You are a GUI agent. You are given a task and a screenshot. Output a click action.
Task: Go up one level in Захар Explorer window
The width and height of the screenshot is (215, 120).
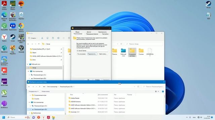(x=39, y=44)
